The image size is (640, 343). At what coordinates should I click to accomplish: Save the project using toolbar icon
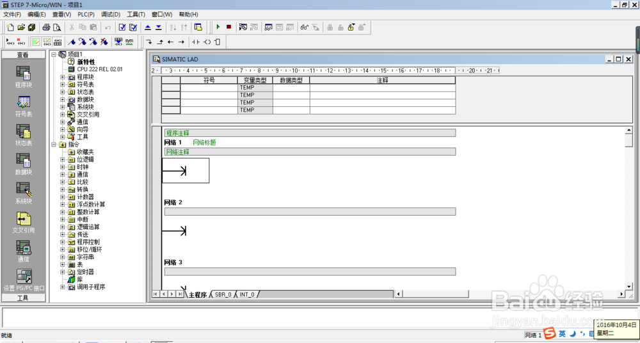point(32,28)
